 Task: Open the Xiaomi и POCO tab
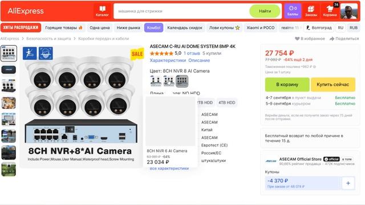[x=261, y=28]
